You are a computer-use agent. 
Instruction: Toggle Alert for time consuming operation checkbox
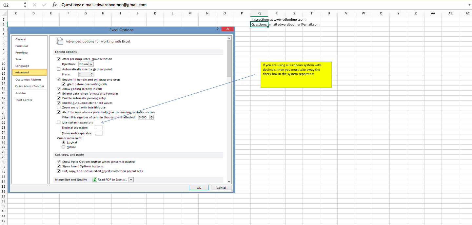coord(59,112)
